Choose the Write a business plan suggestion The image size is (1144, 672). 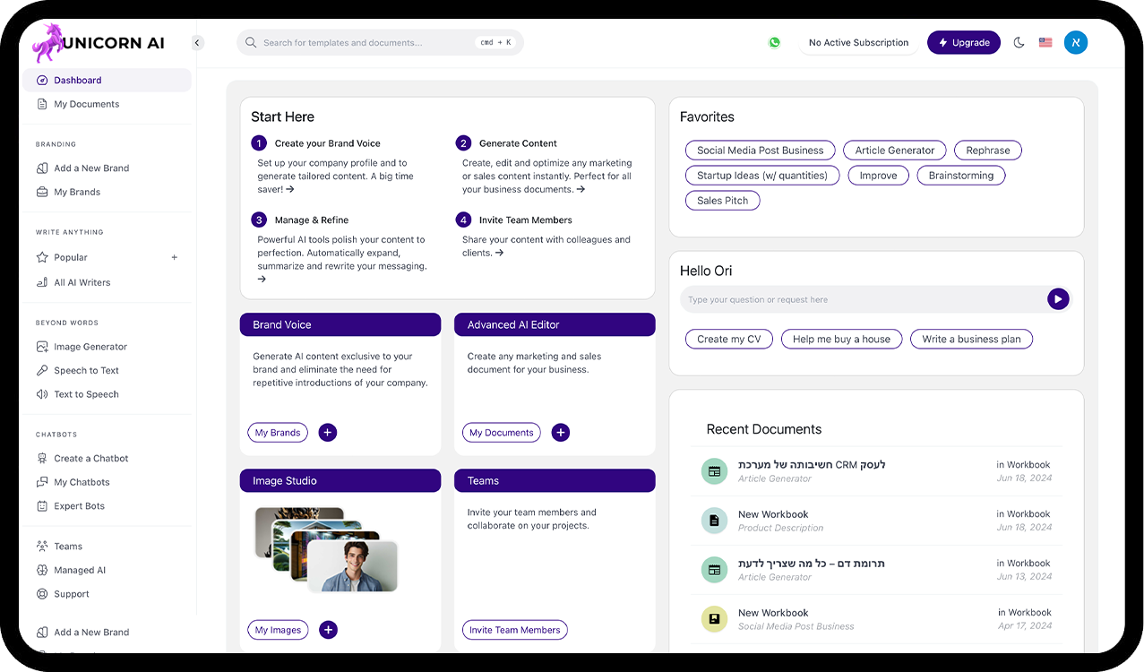point(971,340)
